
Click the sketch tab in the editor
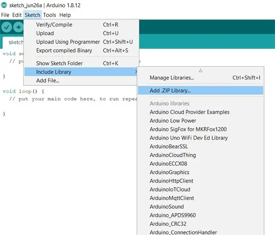[x=13, y=42]
